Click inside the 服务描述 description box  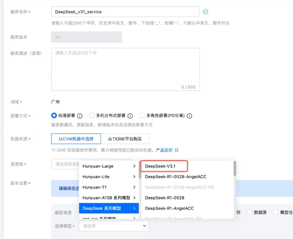[125, 68]
